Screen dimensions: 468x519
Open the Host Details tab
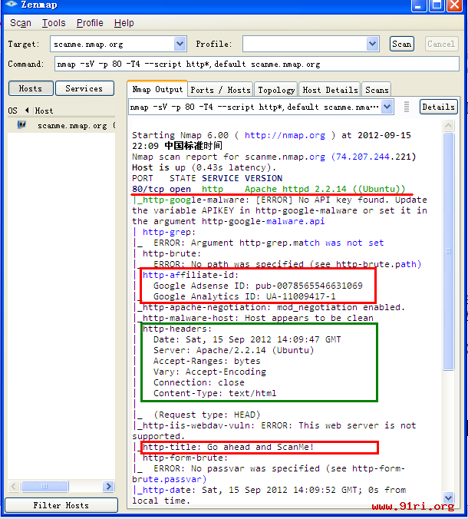330,90
